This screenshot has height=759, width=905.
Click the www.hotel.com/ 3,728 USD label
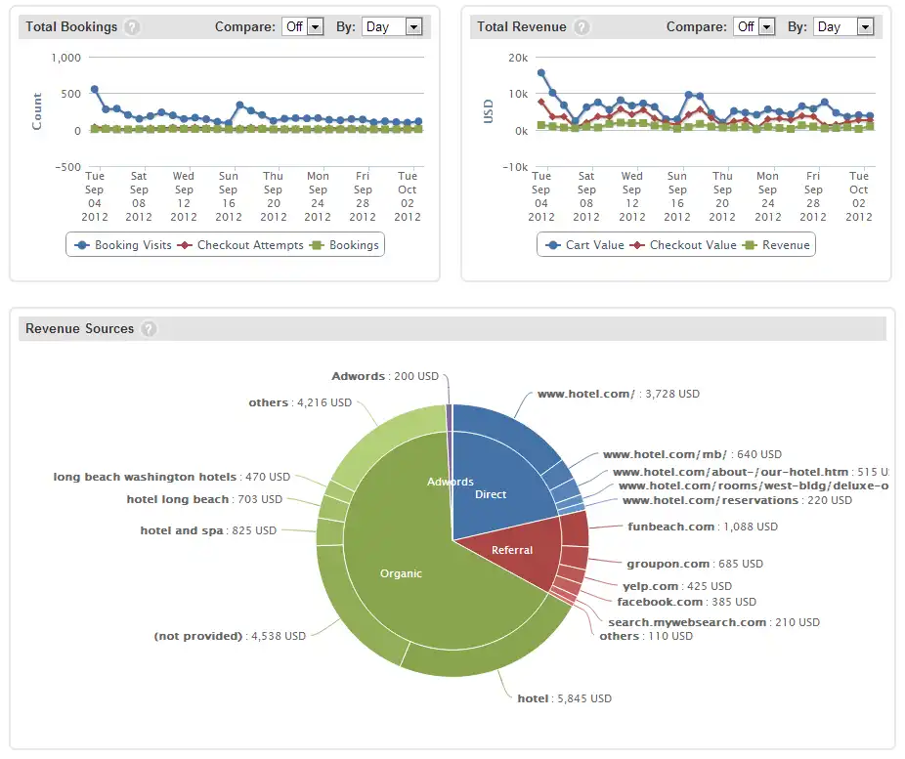pos(618,394)
